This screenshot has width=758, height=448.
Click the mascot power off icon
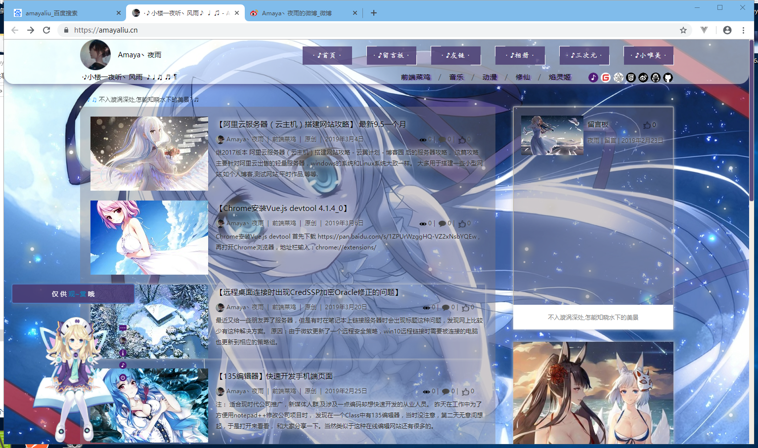pyautogui.click(x=123, y=377)
